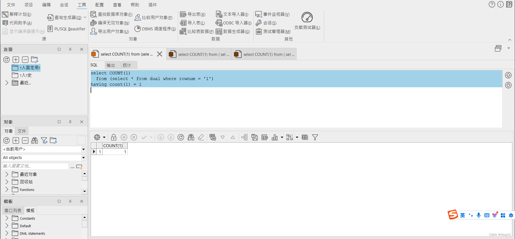The width and height of the screenshot is (515, 239).
Task: Click the chart icon in results toolbar
Action: (275, 137)
